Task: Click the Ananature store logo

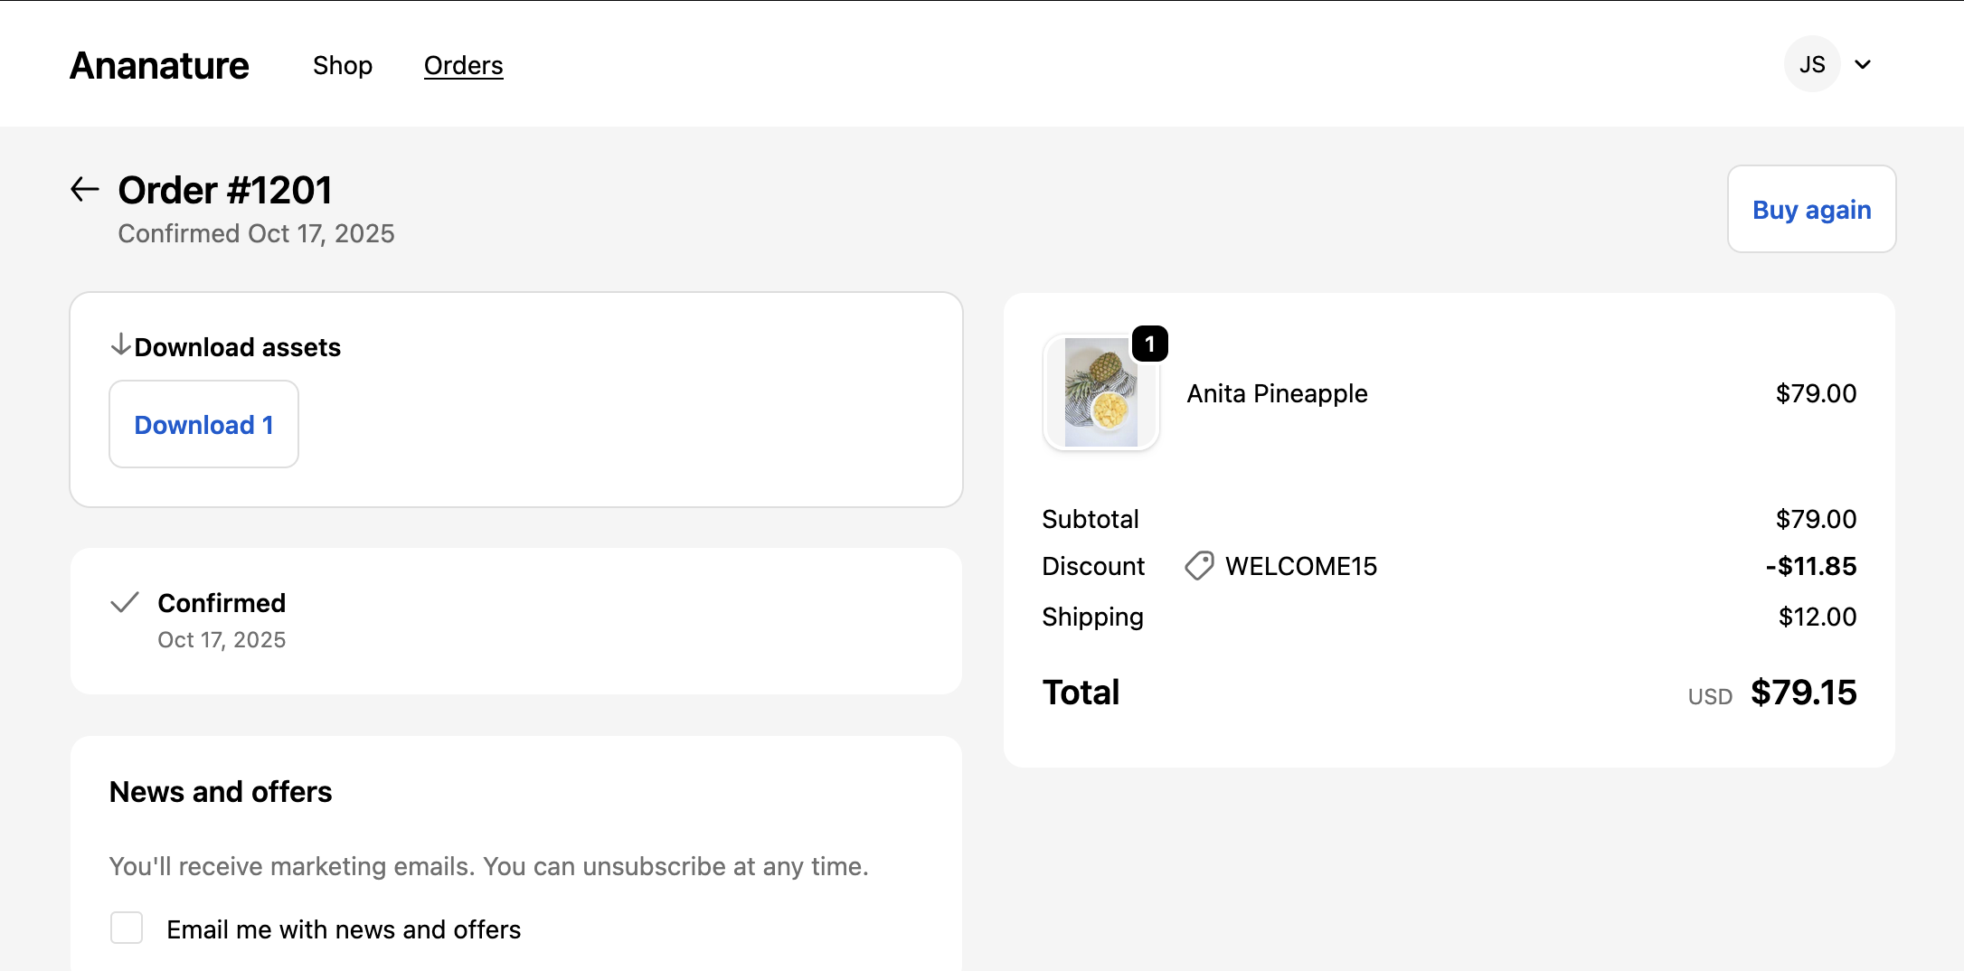Action: point(158,64)
